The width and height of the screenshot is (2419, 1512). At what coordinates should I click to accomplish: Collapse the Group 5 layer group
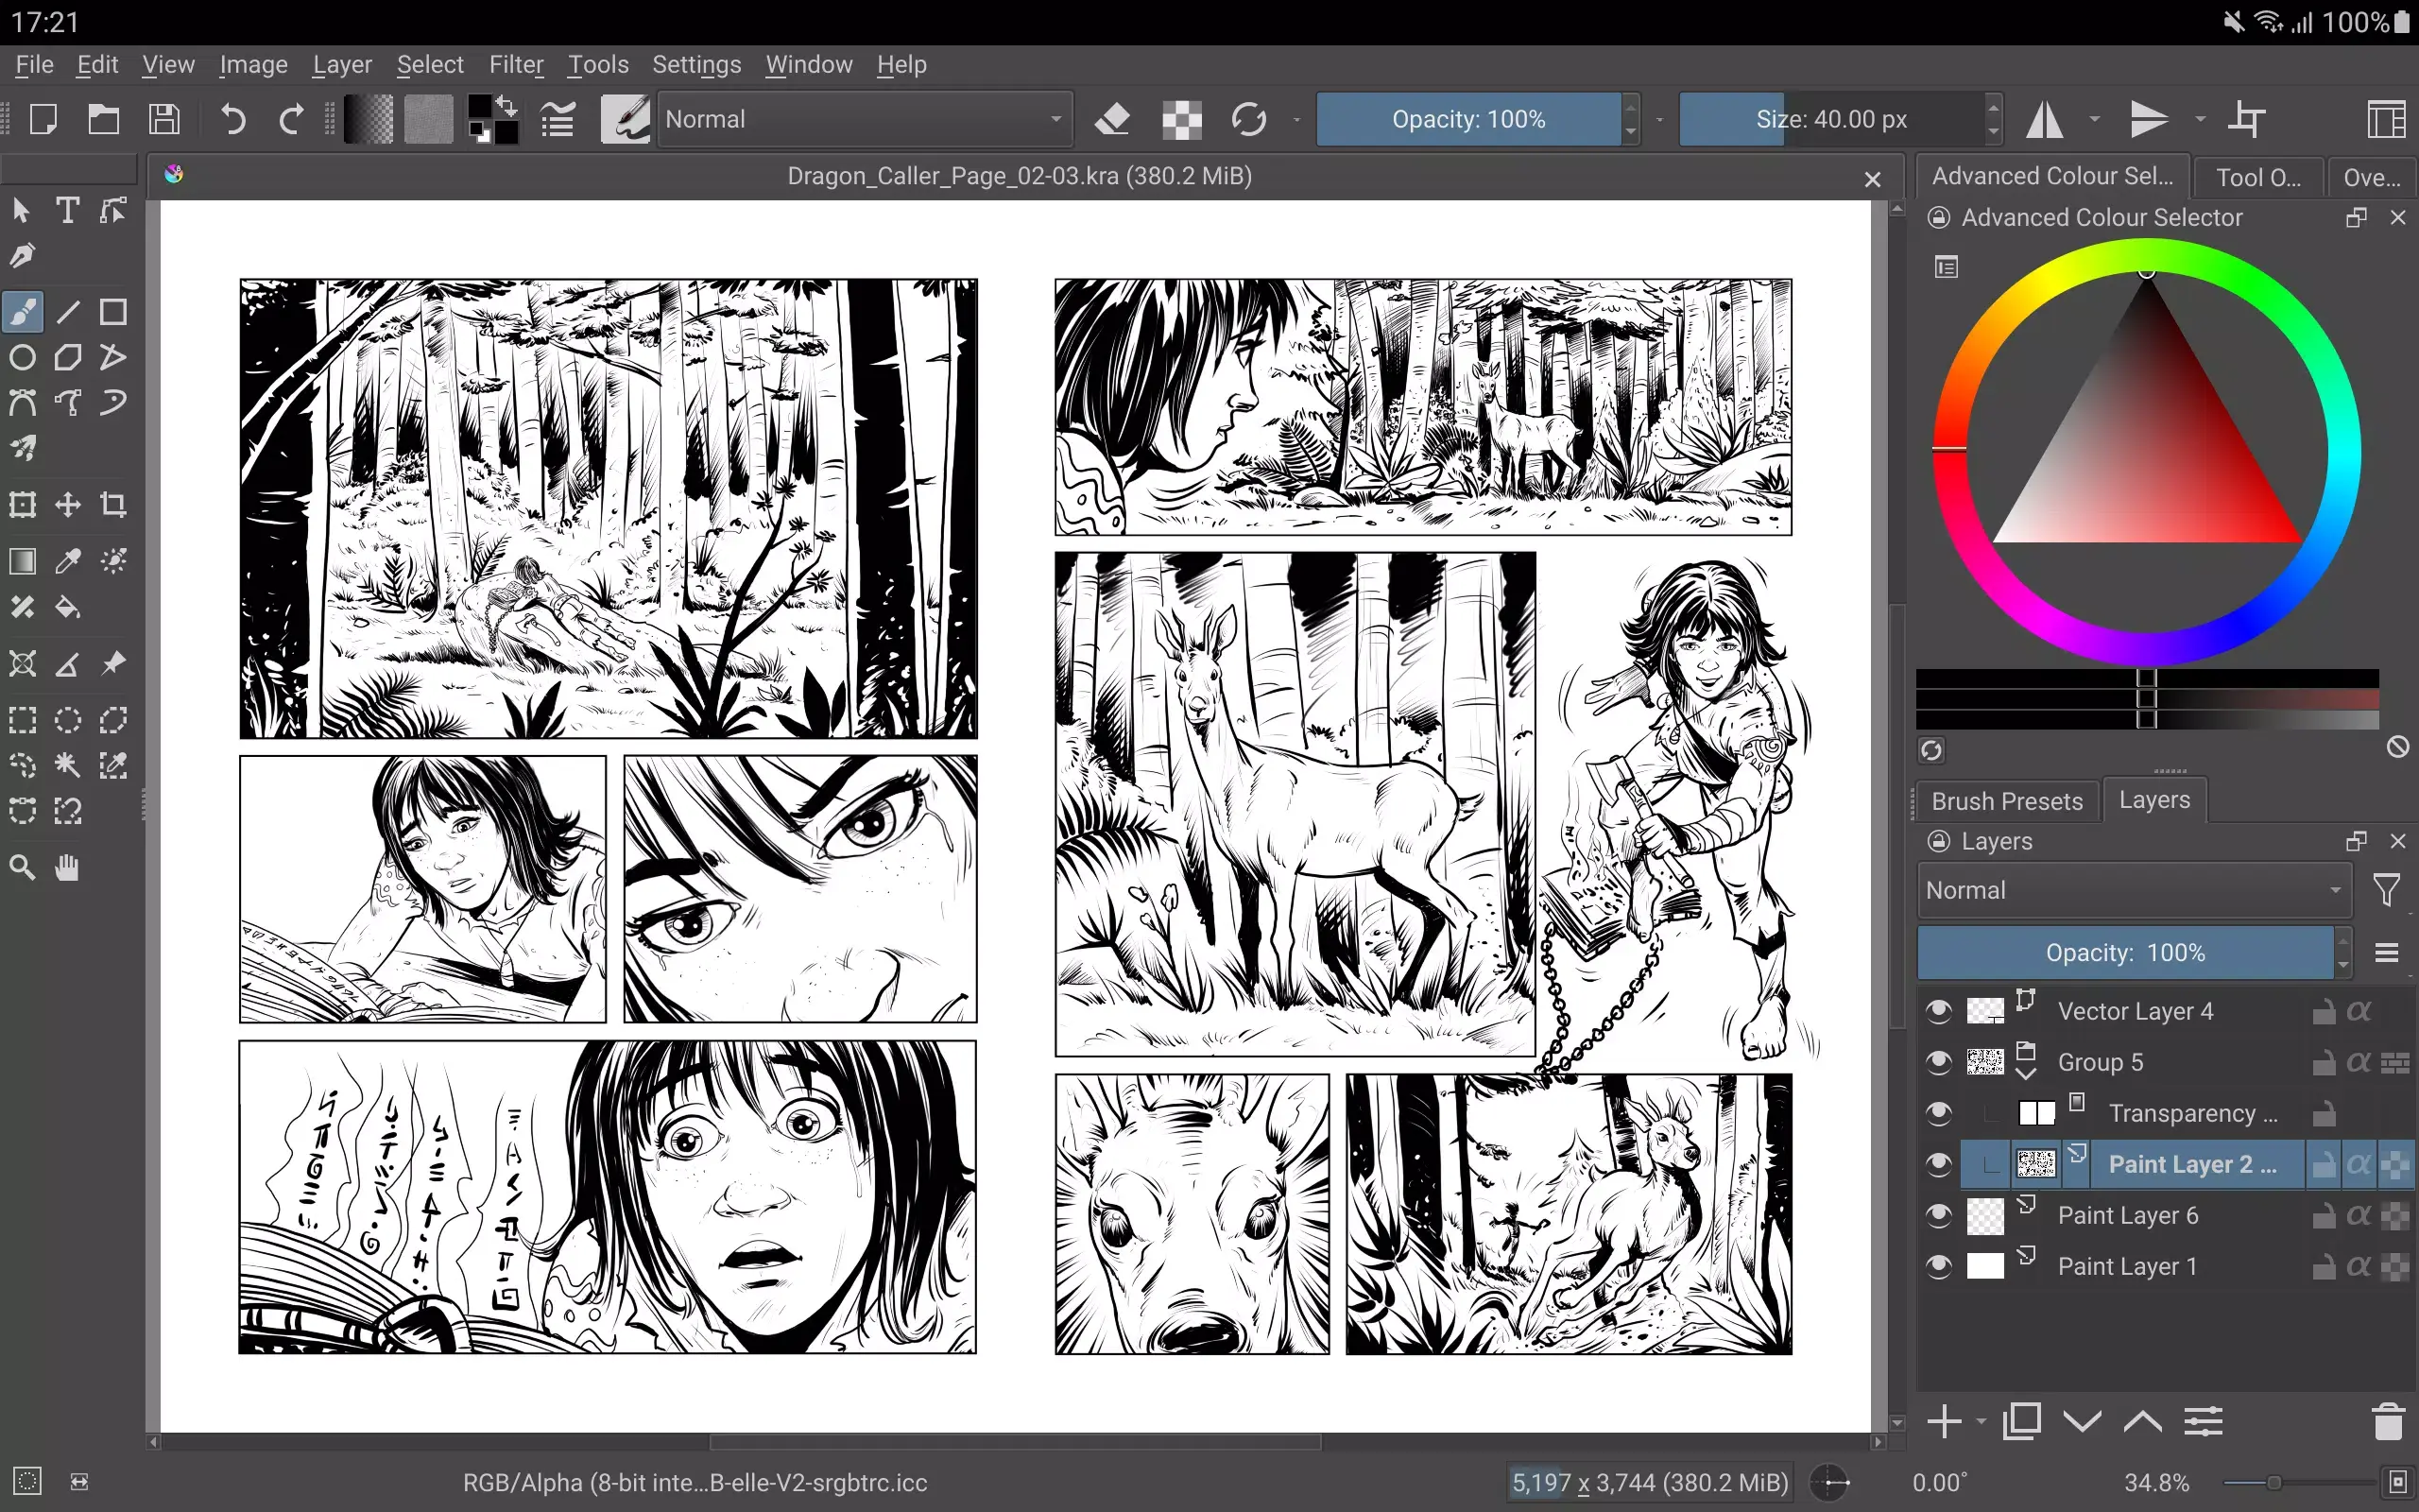click(x=2027, y=1074)
